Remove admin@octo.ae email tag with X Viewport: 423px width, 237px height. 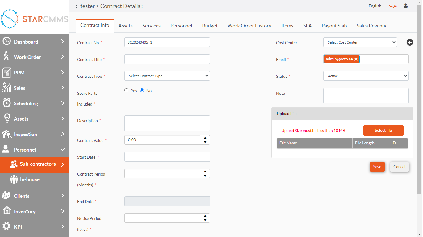point(356,59)
